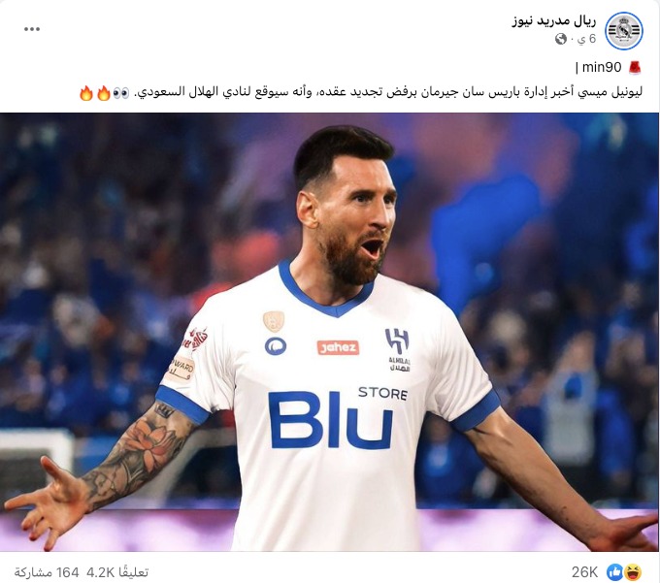The height and width of the screenshot is (583, 660).
Task: Open the 4.2K تعليقًا comments list
Action: [x=117, y=572]
